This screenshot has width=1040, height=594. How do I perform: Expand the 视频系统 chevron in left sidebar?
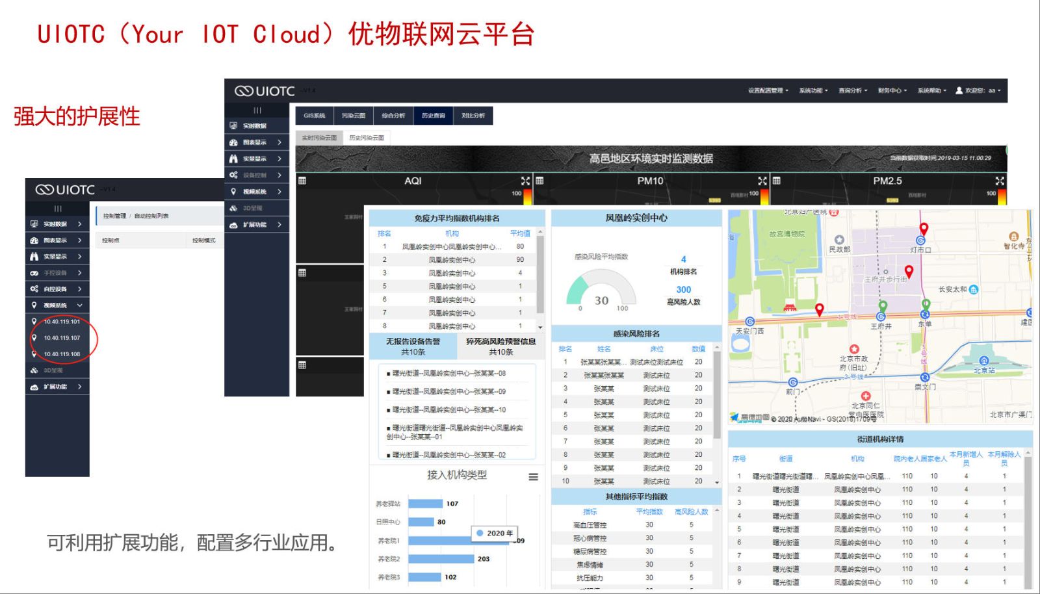(79, 305)
